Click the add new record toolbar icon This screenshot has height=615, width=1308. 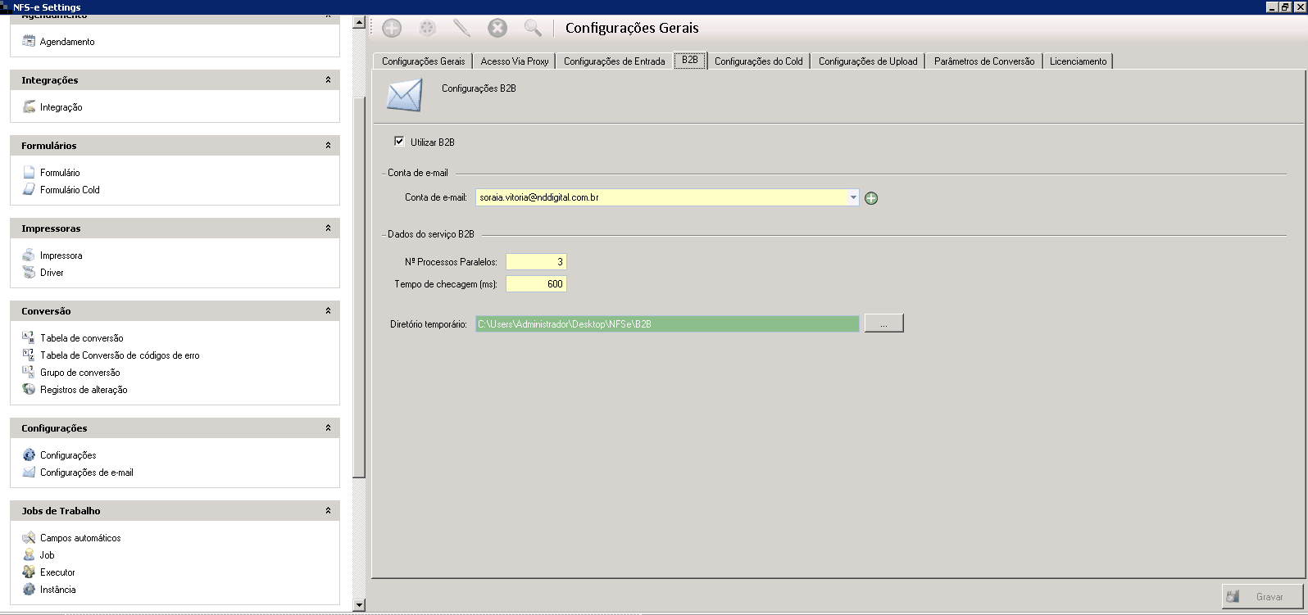coord(392,28)
